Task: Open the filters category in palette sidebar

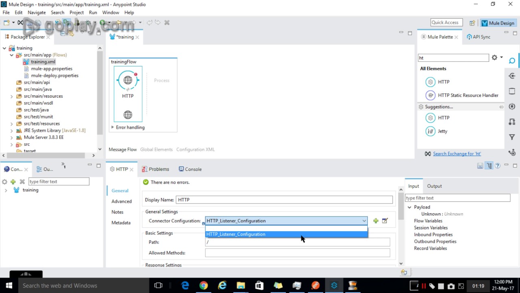Action: [x=512, y=137]
